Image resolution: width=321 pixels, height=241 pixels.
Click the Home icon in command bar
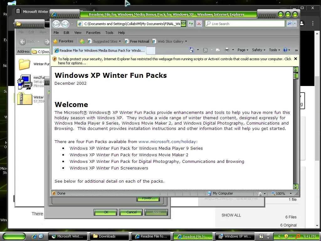coord(192,50)
